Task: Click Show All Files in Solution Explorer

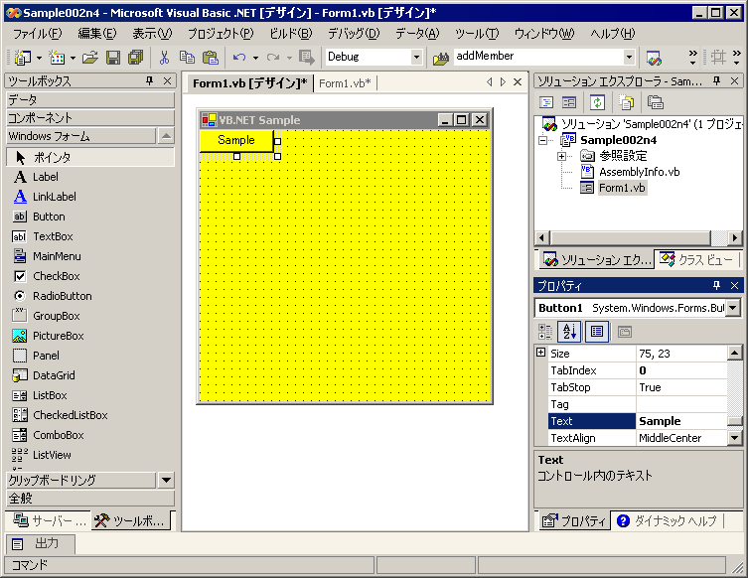Action: 626,102
